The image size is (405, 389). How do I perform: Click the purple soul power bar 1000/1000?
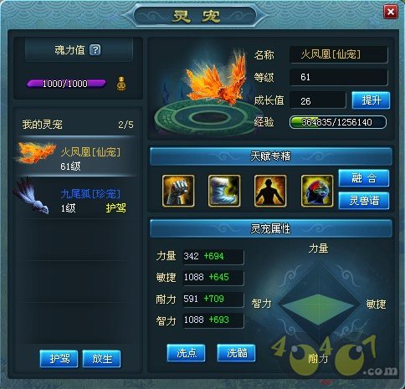66,84
